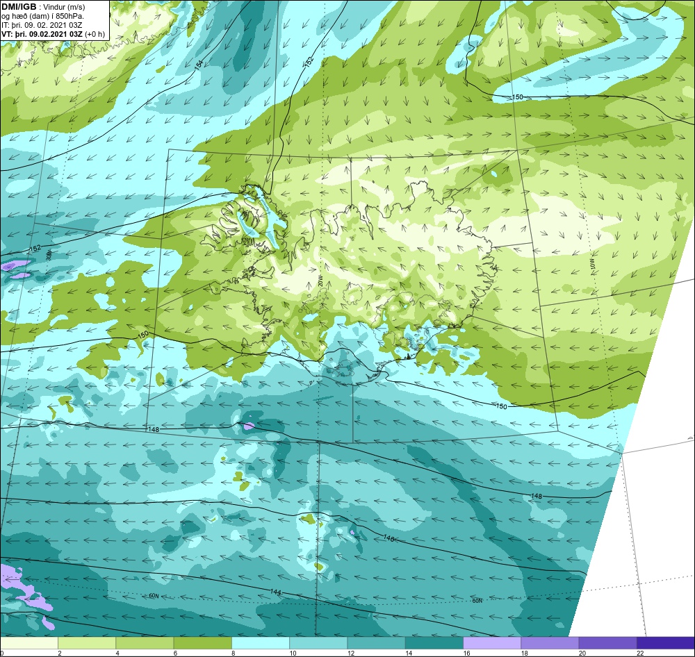Click the scale value '22' under the colorbar

click(640, 653)
